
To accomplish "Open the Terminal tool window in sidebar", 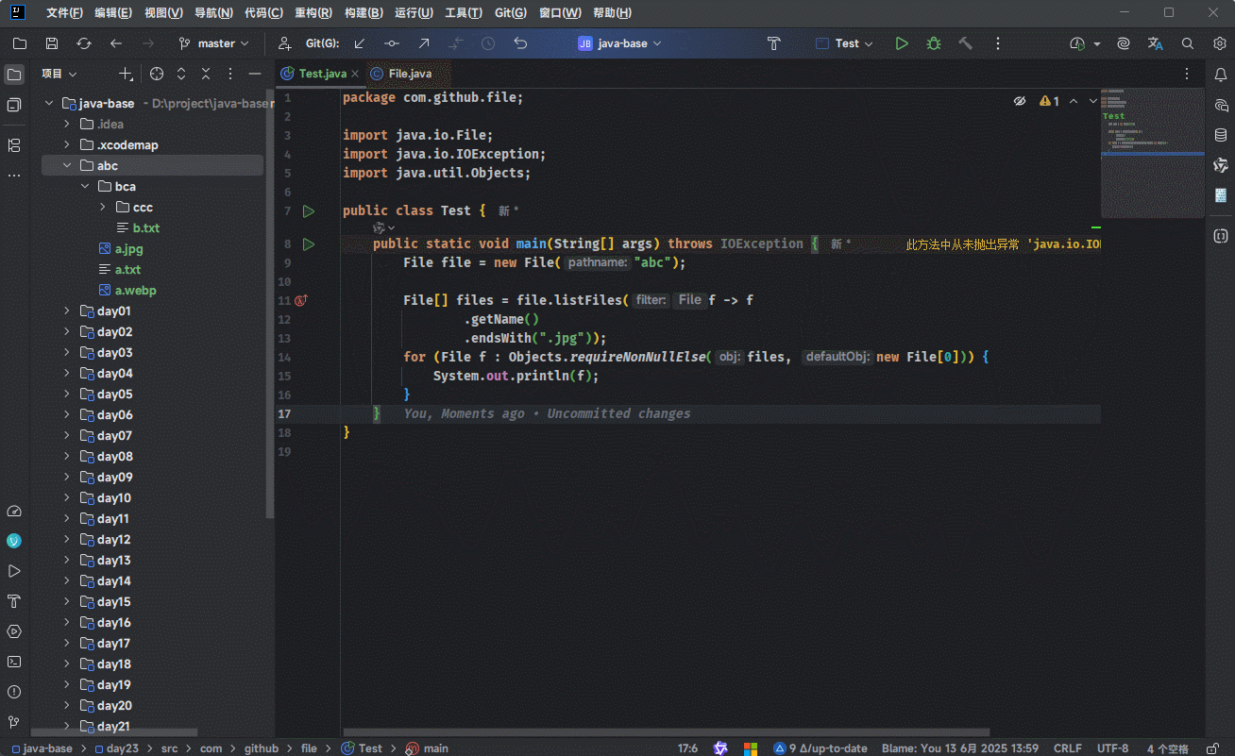I will [14, 662].
